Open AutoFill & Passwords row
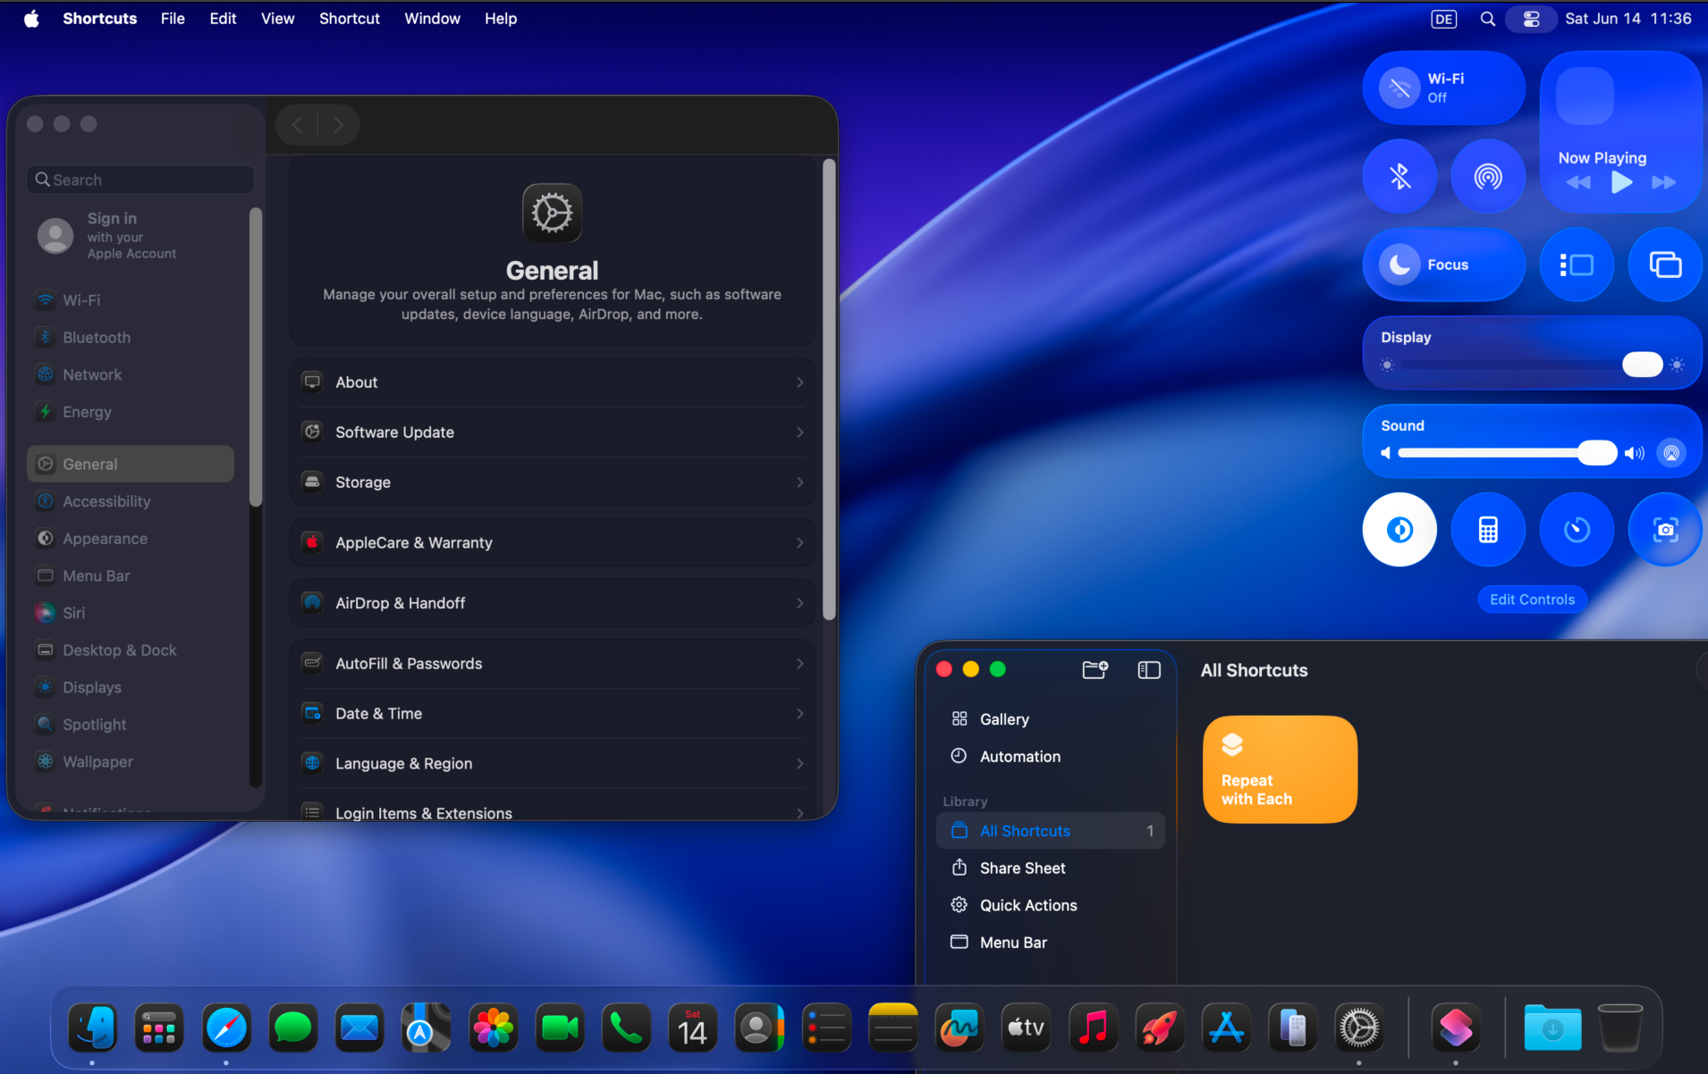1708x1074 pixels. pyautogui.click(x=552, y=664)
